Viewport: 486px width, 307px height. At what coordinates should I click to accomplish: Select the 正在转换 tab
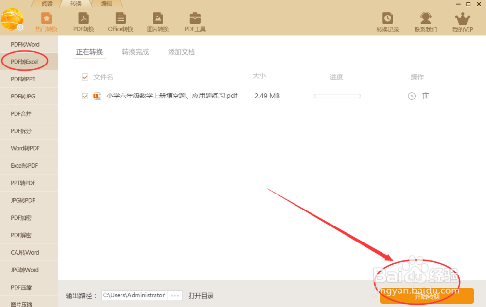tap(89, 52)
